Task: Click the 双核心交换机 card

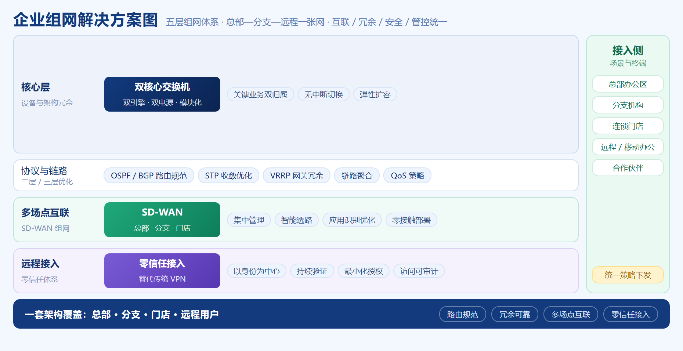Action: click(162, 94)
